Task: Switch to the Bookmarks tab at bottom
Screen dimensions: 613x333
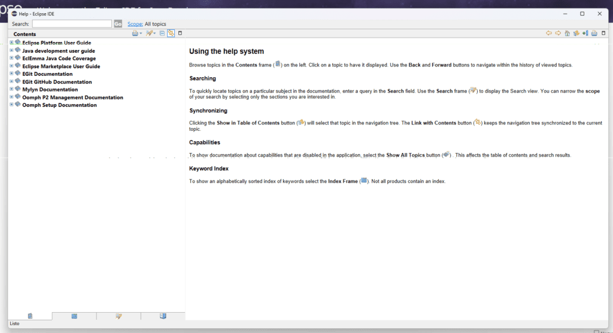Action: pos(163,316)
